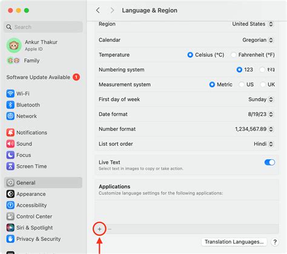287x254 pixels.
Task: Toggle the Live Text switch
Action: tap(269, 162)
